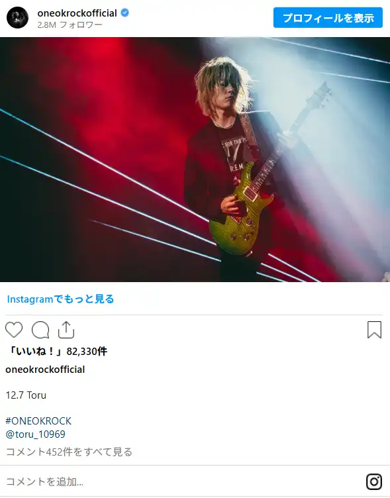
Task: Click oneokrockofficial username in header
Action: (x=77, y=13)
